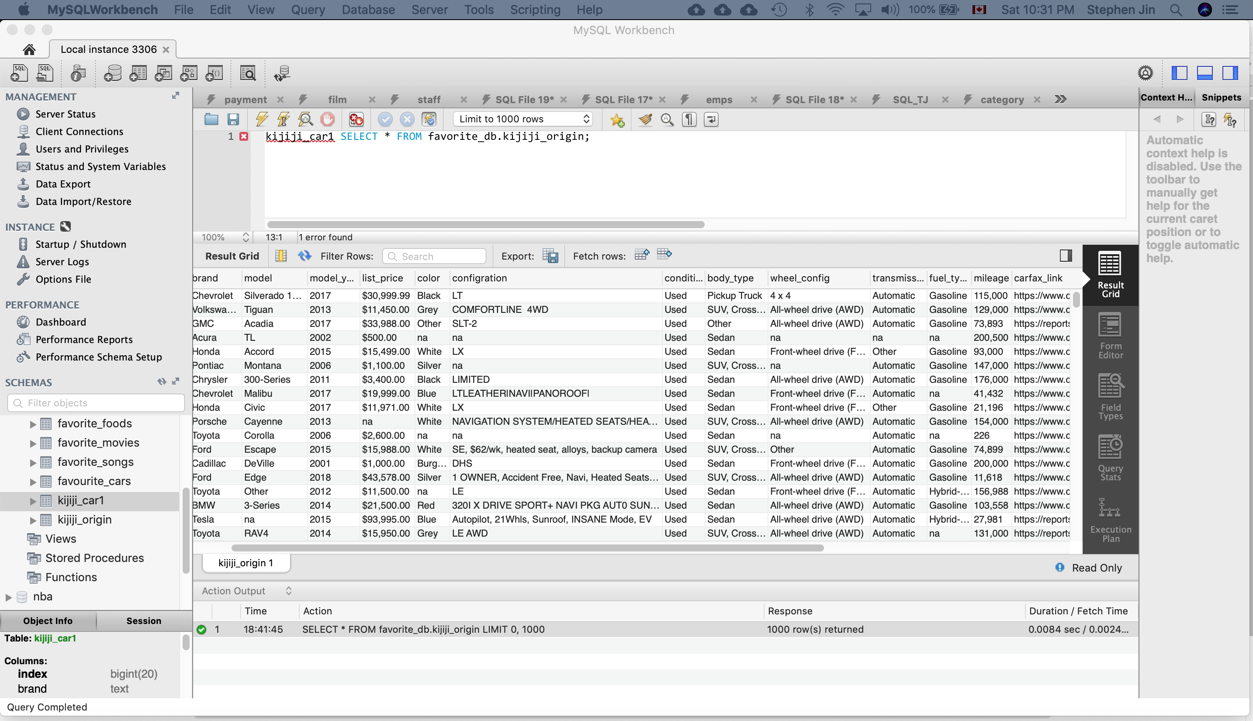The image size is (1253, 721).
Task: Show more hidden editor tabs chevron
Action: pos(1060,99)
